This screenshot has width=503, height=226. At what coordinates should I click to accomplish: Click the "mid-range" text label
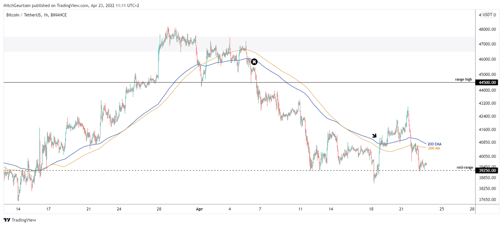(465, 167)
